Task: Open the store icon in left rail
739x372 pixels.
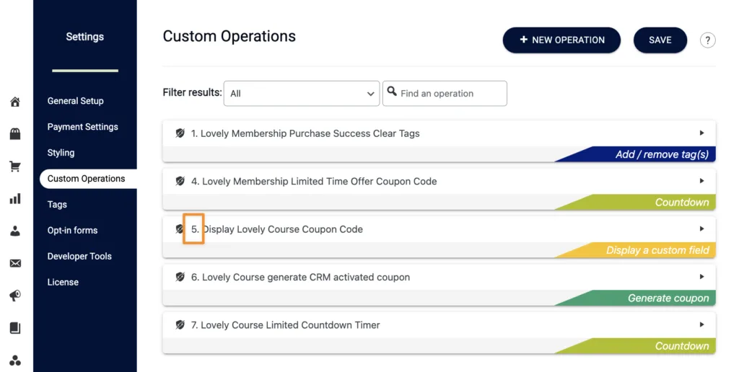Action: tap(15, 134)
